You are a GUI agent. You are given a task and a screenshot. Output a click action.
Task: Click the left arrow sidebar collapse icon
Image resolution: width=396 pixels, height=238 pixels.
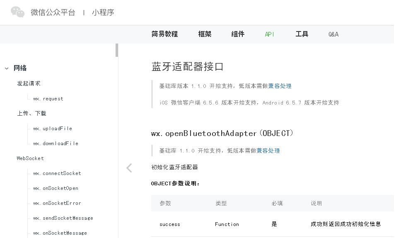click(x=129, y=168)
